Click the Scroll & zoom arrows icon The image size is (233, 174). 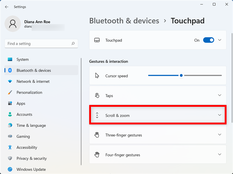[97, 115]
